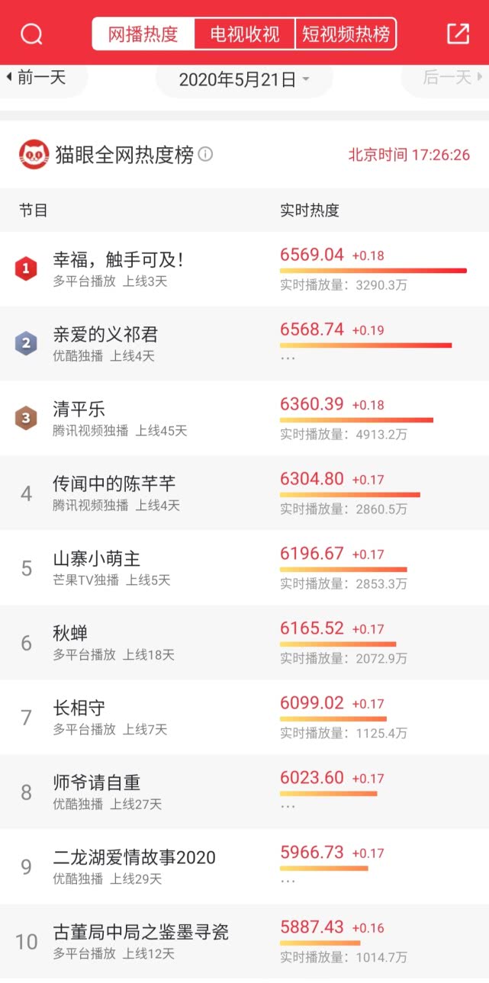Switch to the 电视收视 tab

243,34
